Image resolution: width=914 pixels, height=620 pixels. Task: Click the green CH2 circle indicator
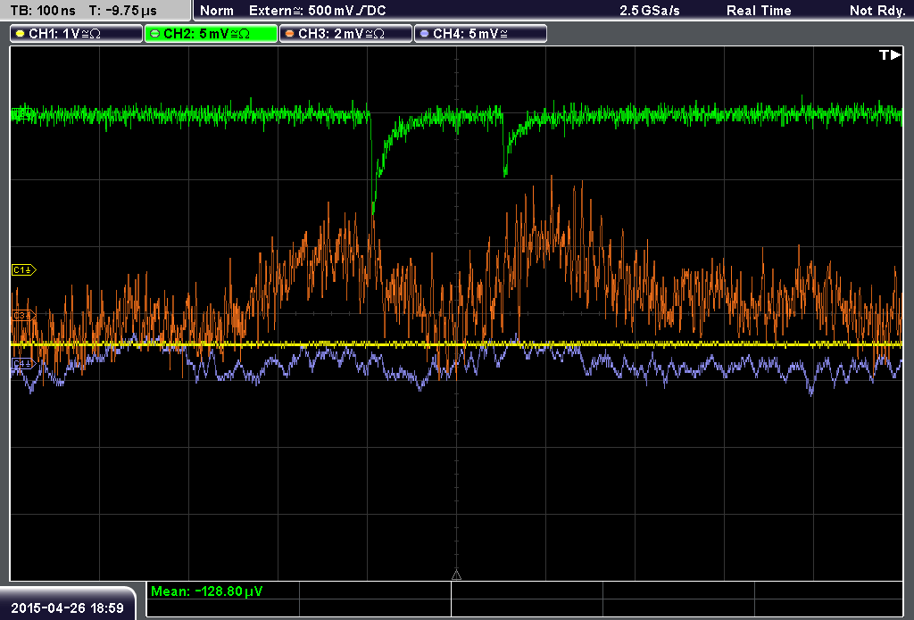click(x=155, y=34)
